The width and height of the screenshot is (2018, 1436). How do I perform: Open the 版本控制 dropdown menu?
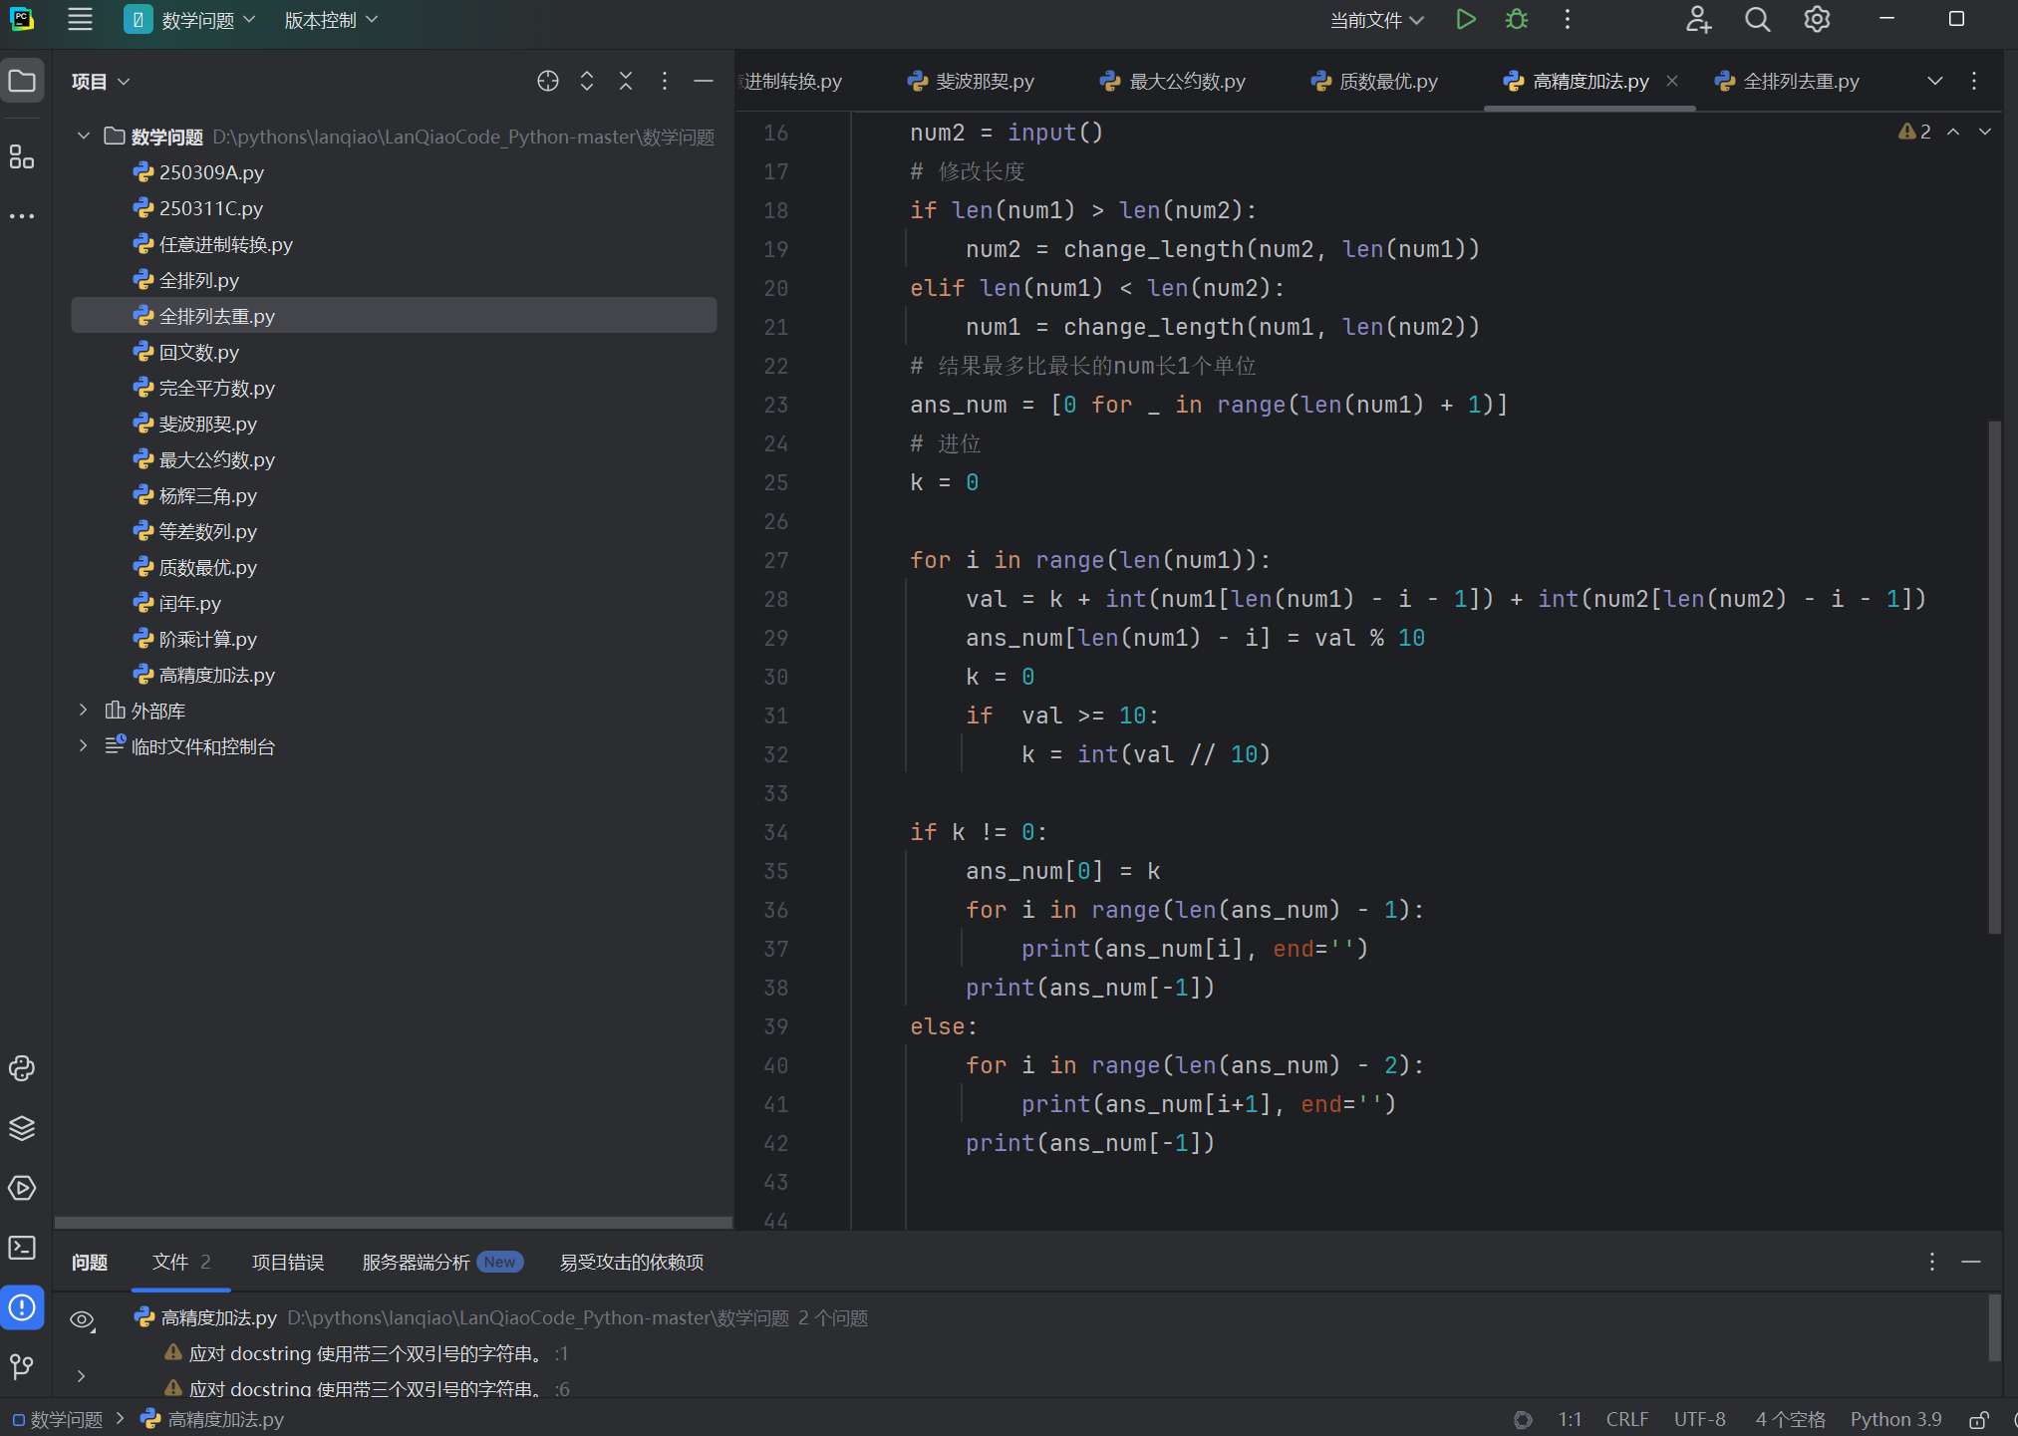[x=331, y=20]
